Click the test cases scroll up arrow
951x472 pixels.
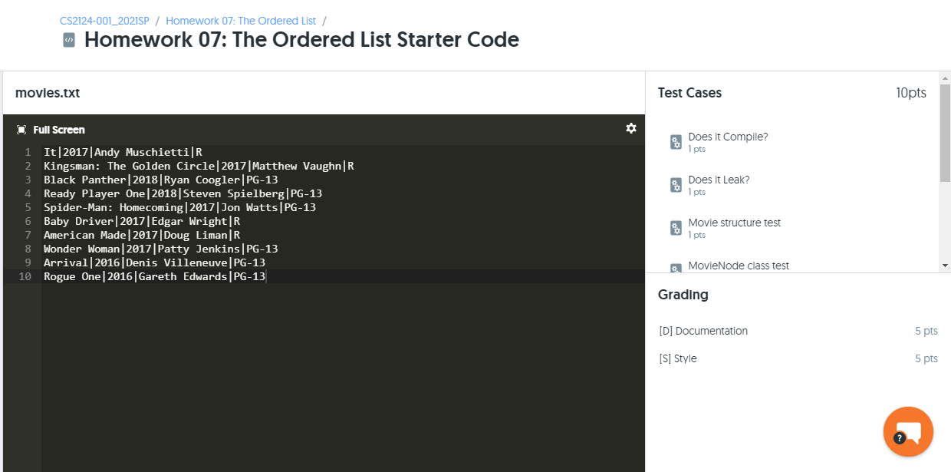tap(945, 77)
